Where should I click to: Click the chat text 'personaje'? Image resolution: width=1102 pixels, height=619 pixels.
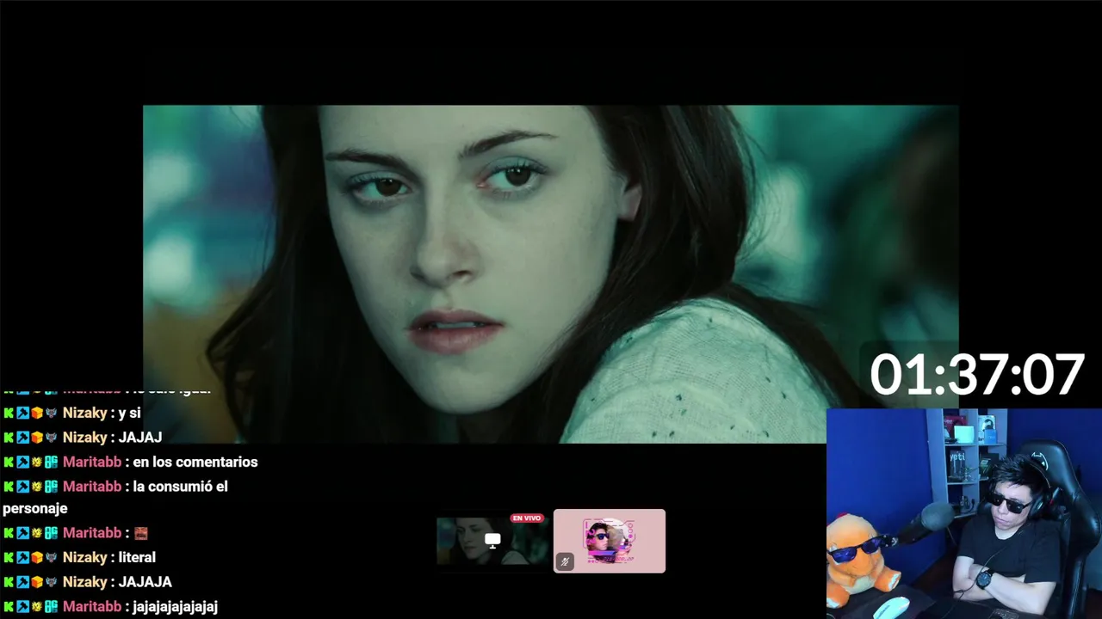click(x=34, y=508)
